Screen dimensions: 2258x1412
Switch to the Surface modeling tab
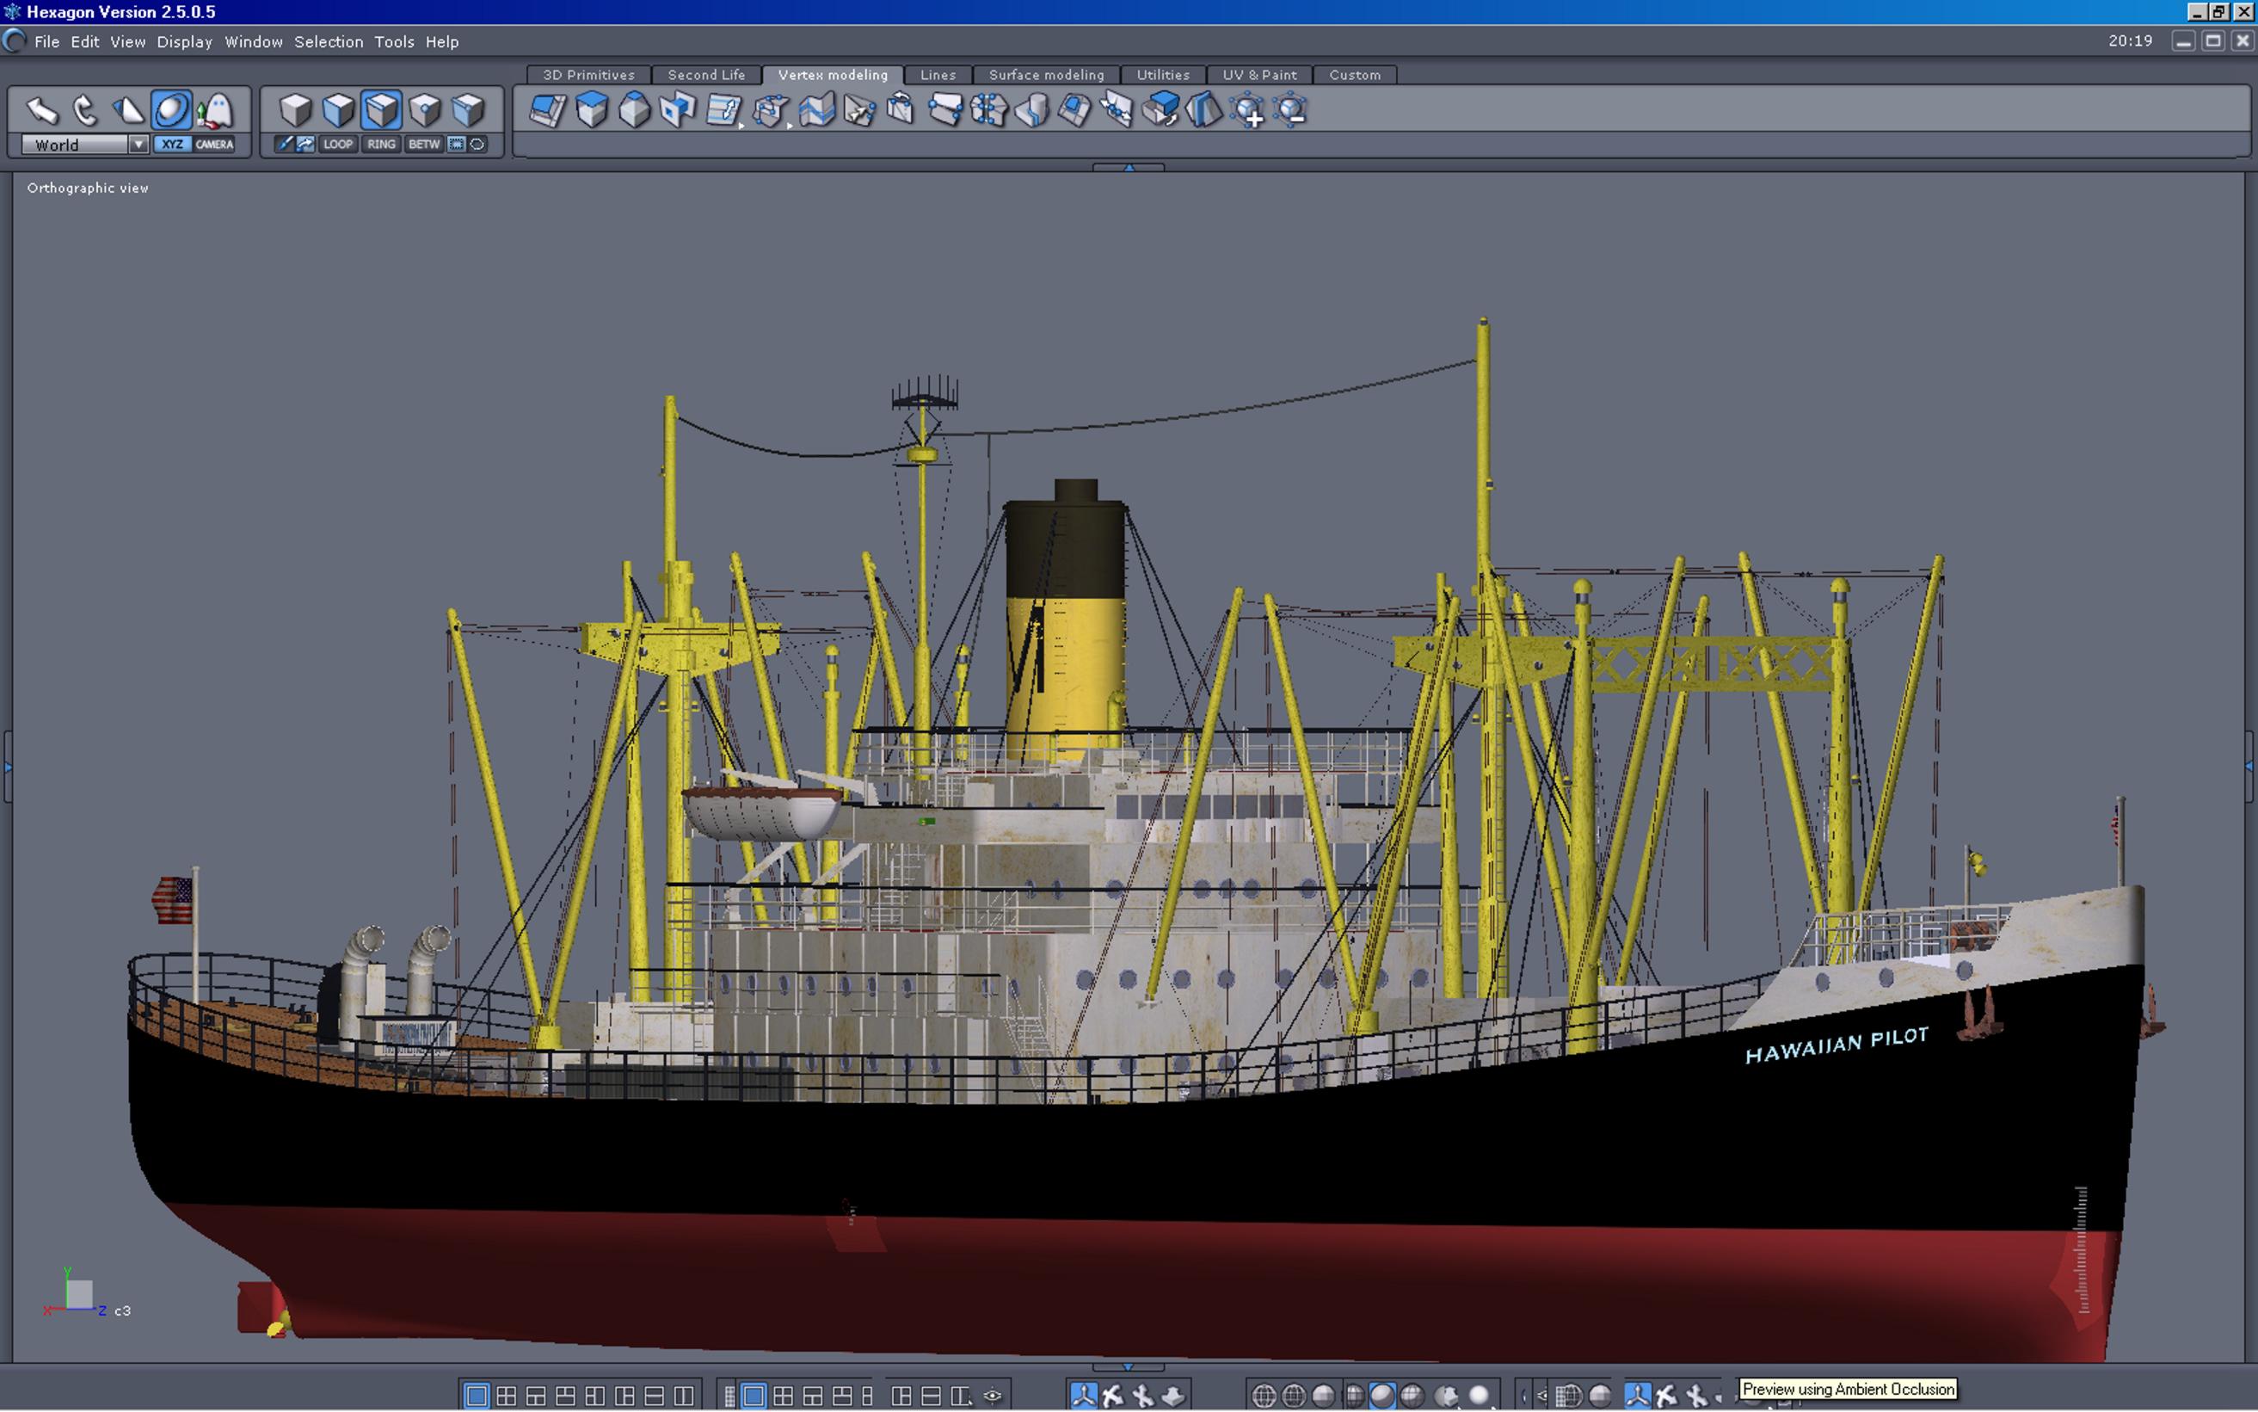coord(1045,75)
